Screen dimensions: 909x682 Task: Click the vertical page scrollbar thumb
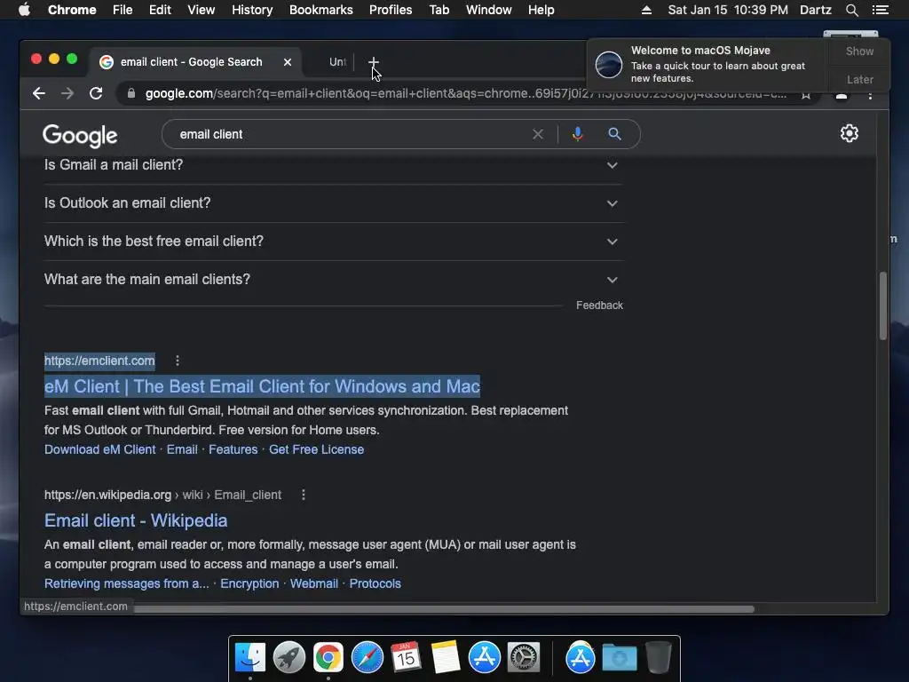[883, 305]
